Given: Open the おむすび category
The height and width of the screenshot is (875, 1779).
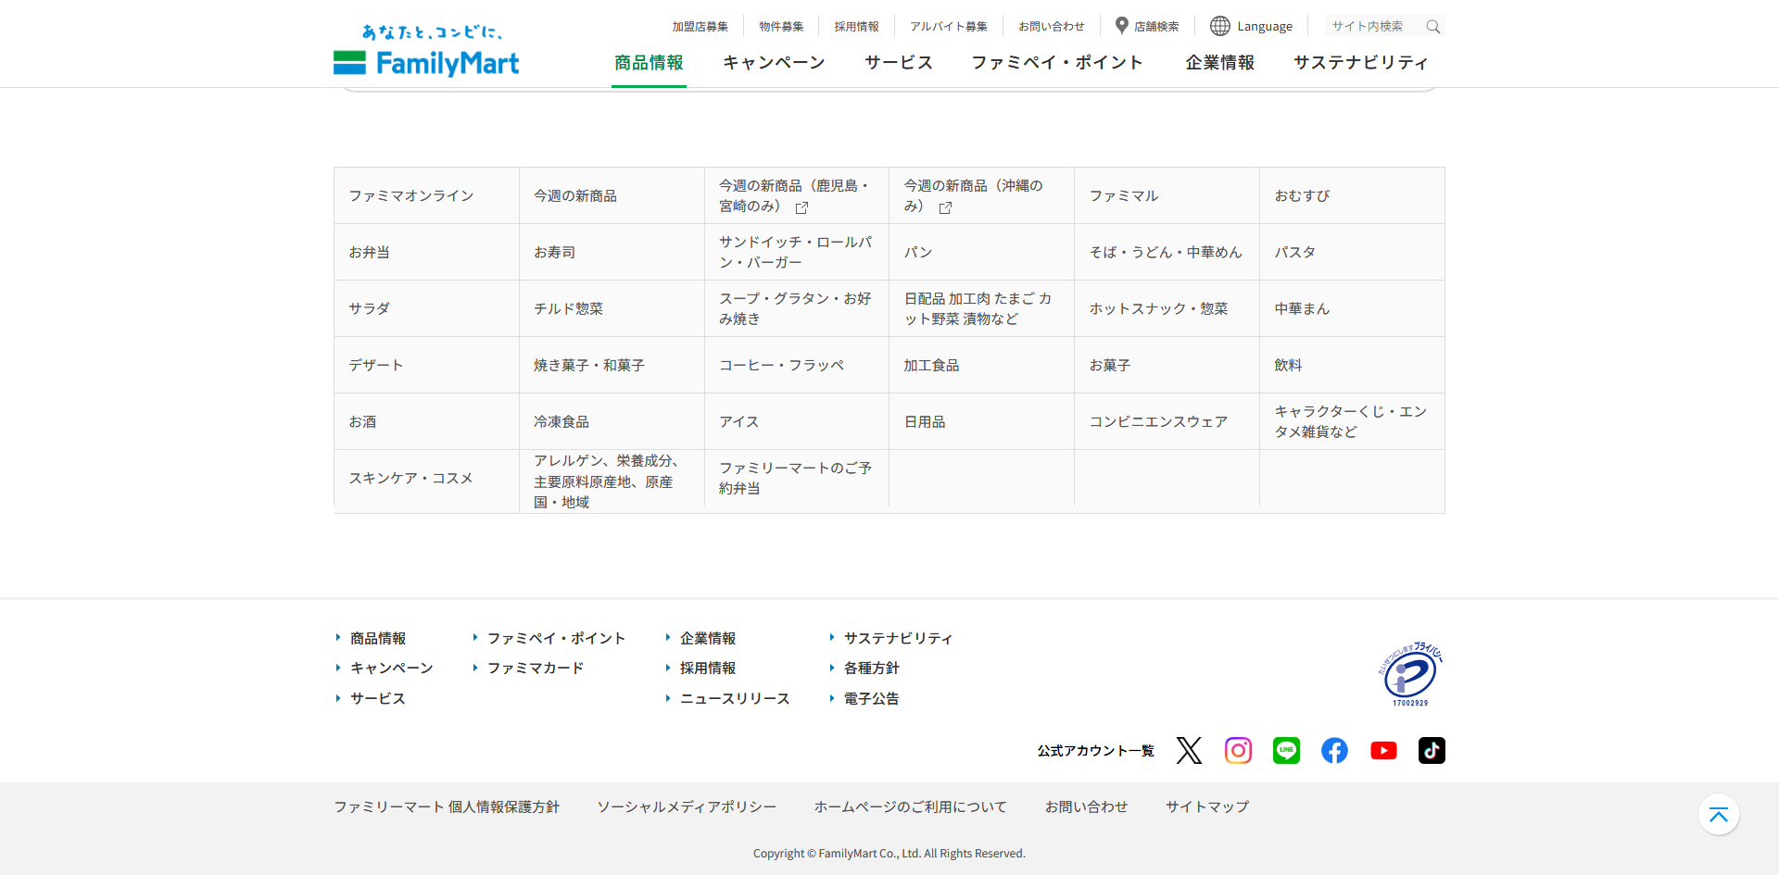Looking at the screenshot, I should point(1352,195).
